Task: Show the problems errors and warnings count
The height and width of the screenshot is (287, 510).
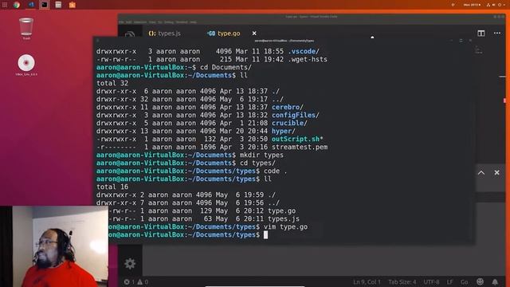Action: pyautogui.click(x=136, y=281)
